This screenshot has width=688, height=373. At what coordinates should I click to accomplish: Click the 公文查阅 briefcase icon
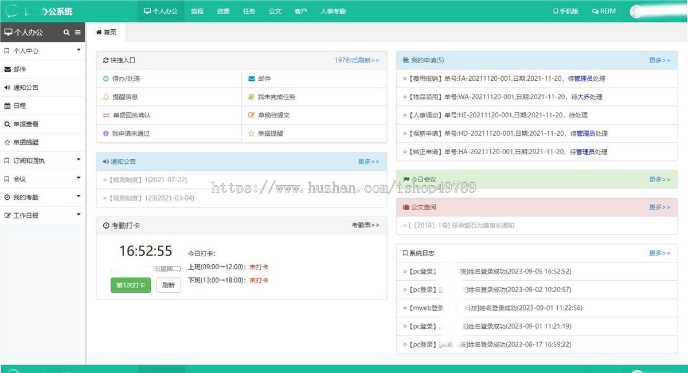[406, 207]
